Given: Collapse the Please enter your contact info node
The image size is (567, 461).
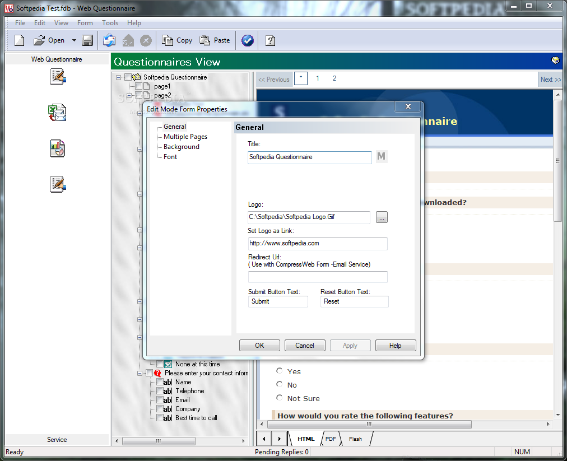Looking at the screenshot, I should click(x=140, y=373).
